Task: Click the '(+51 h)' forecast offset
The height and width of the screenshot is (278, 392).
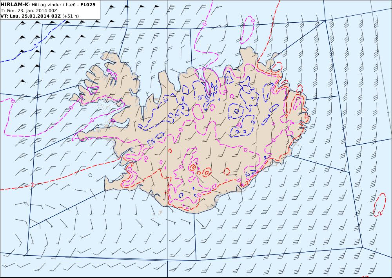Action: click(x=71, y=16)
